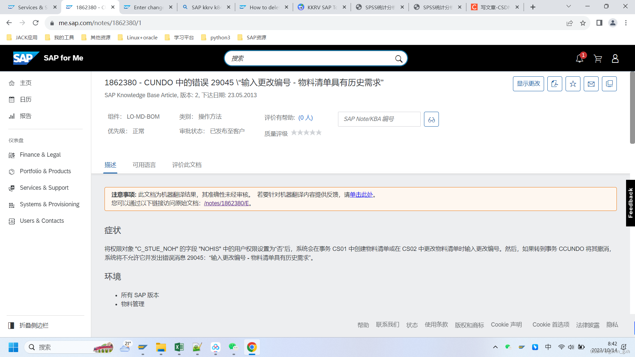Click the user profile icon in header

click(615, 59)
